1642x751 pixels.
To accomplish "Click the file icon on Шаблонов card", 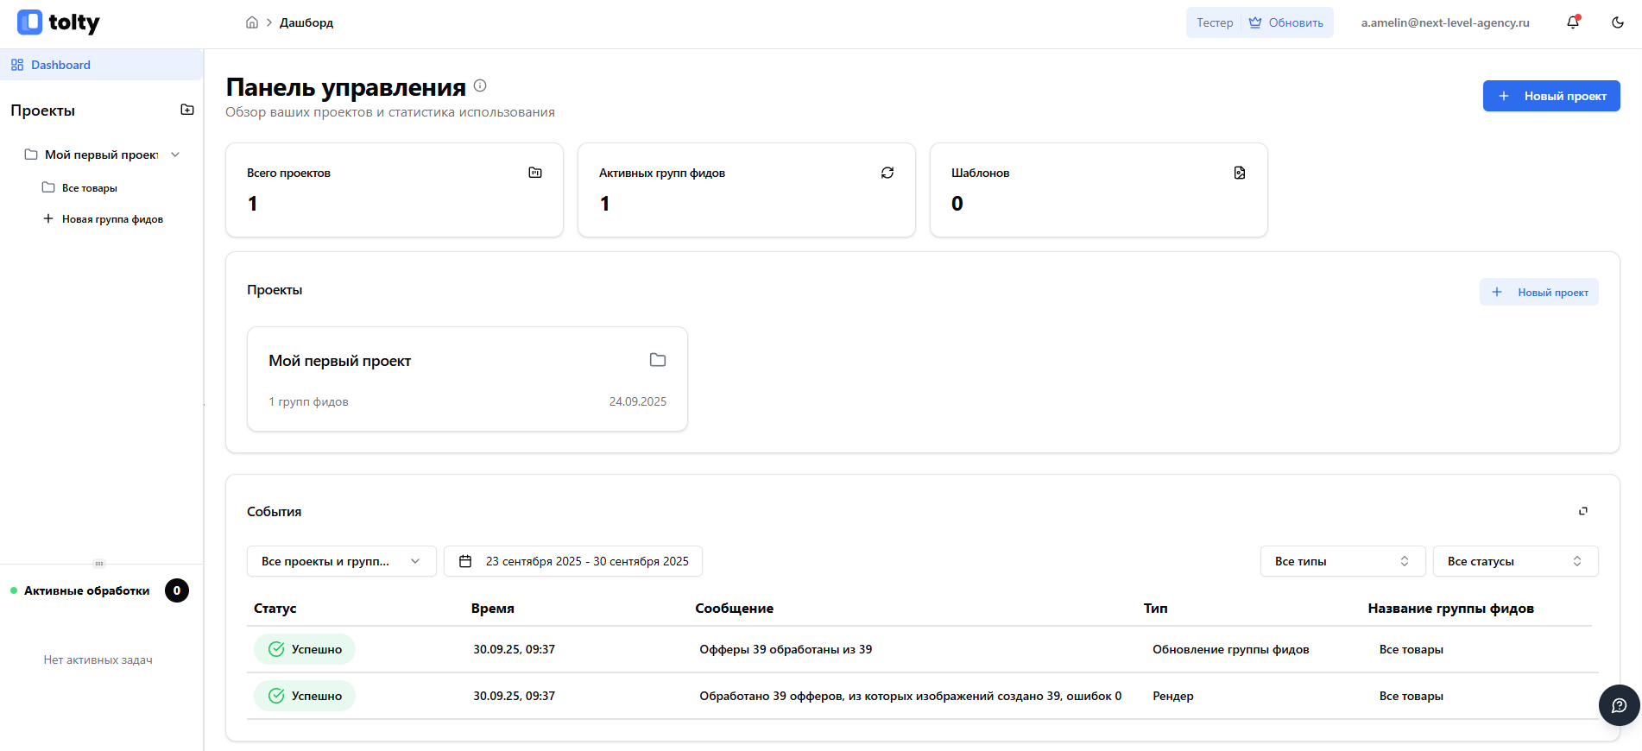I will [1240, 173].
